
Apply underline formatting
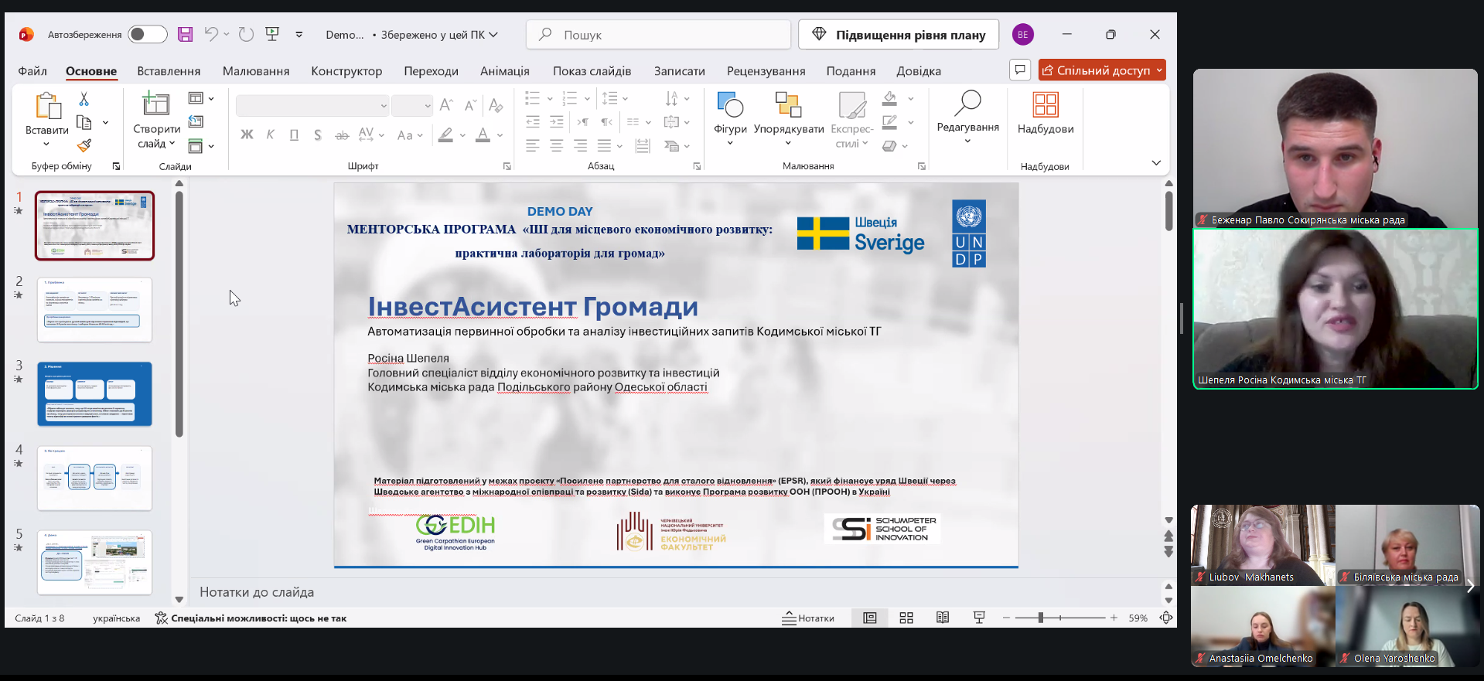point(294,134)
